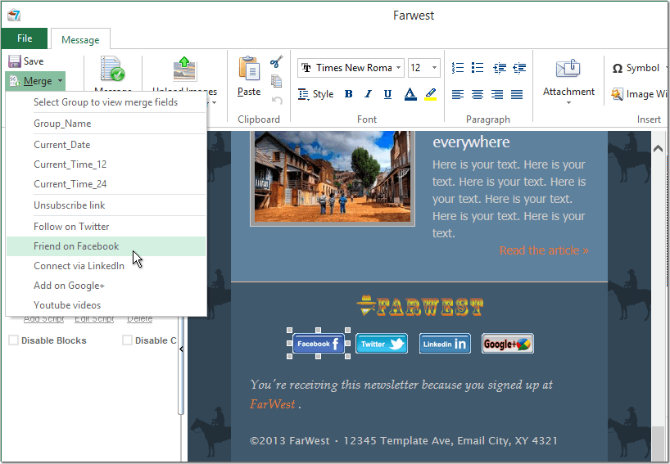Choose Friend on Facebook

pyautogui.click(x=106, y=246)
